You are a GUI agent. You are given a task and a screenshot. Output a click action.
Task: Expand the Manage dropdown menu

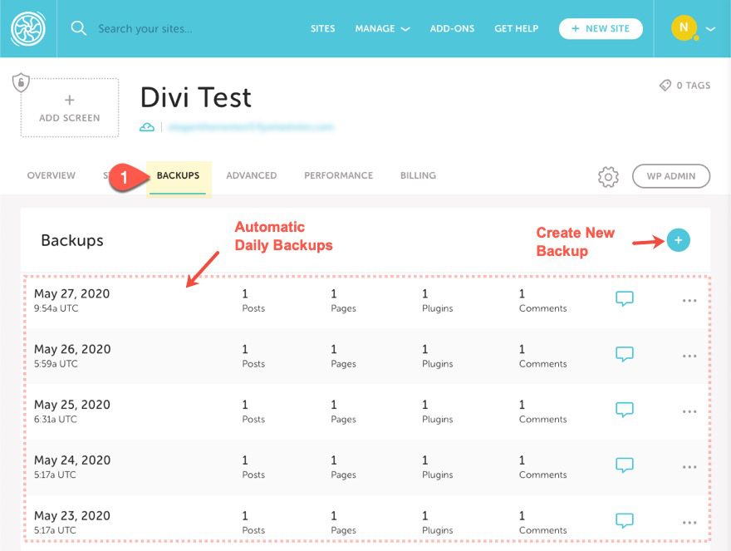point(382,28)
